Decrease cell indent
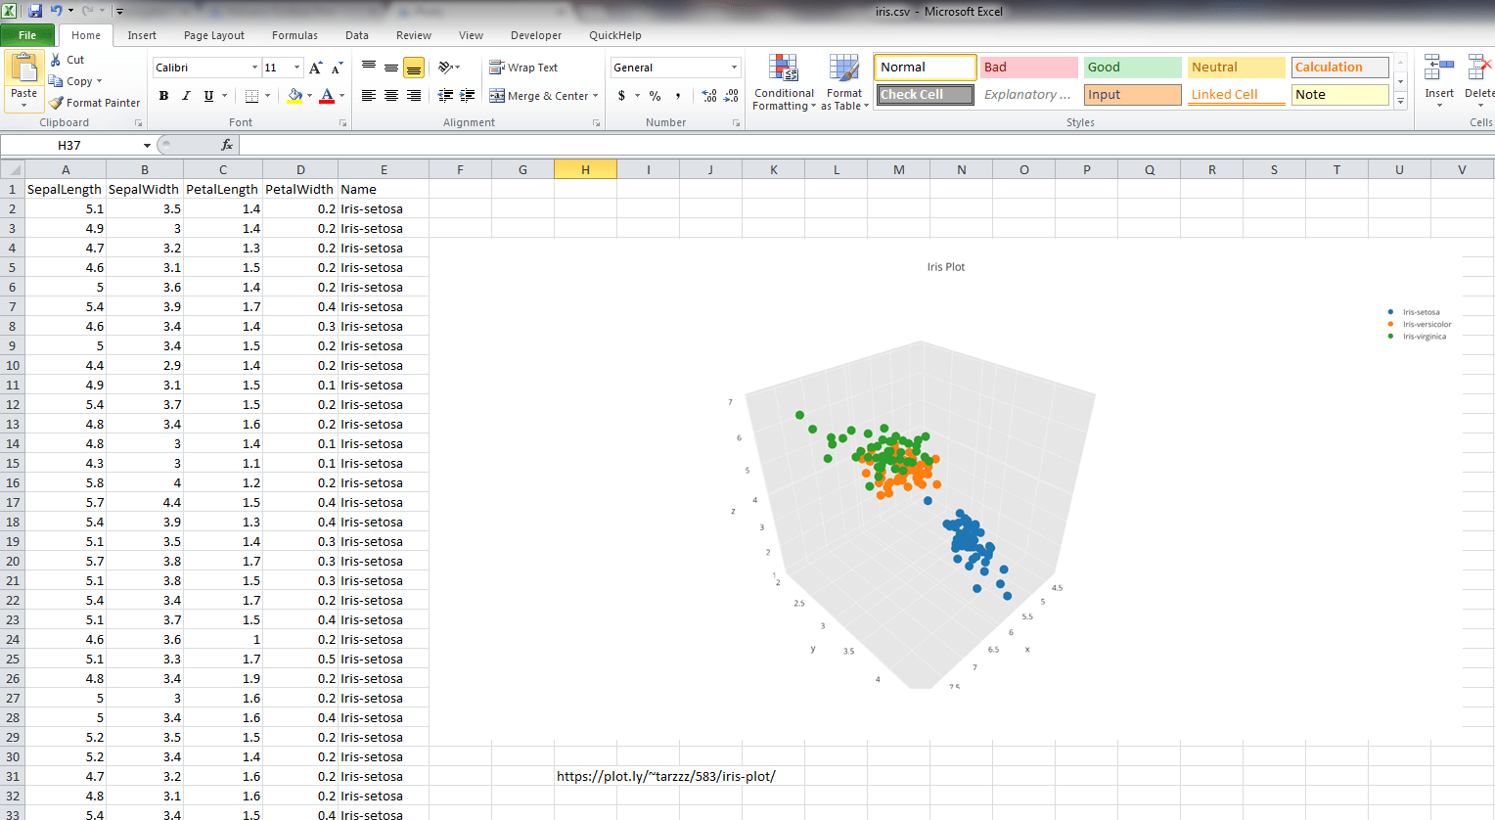Image resolution: width=1495 pixels, height=820 pixels. click(445, 96)
